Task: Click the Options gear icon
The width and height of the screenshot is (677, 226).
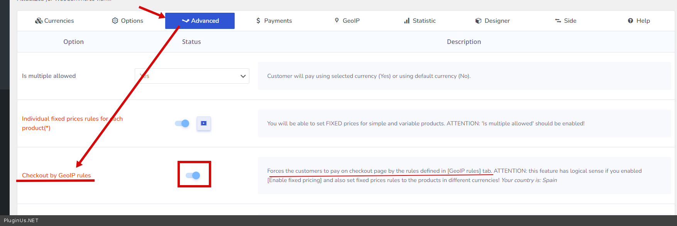Action: pos(115,21)
